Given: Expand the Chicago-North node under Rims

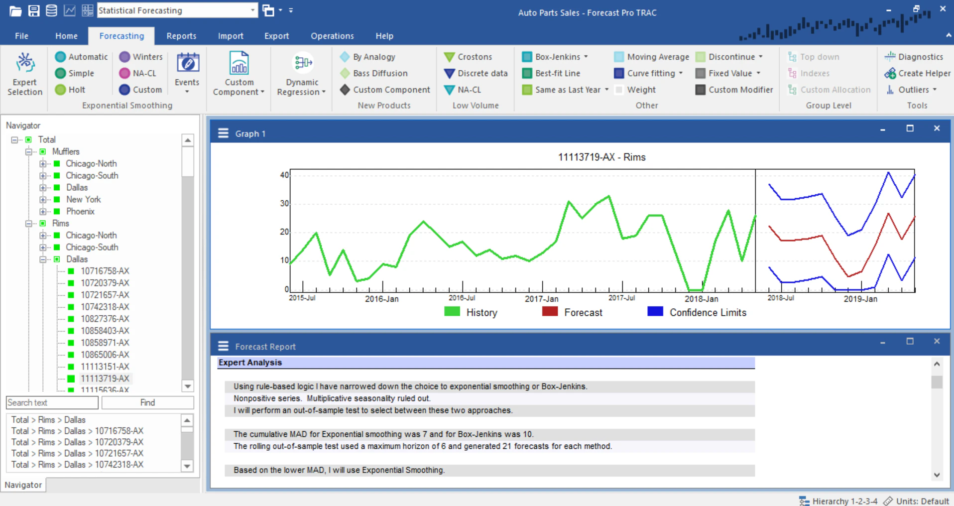Looking at the screenshot, I should click(43, 235).
